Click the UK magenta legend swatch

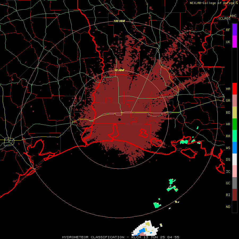click(234, 42)
